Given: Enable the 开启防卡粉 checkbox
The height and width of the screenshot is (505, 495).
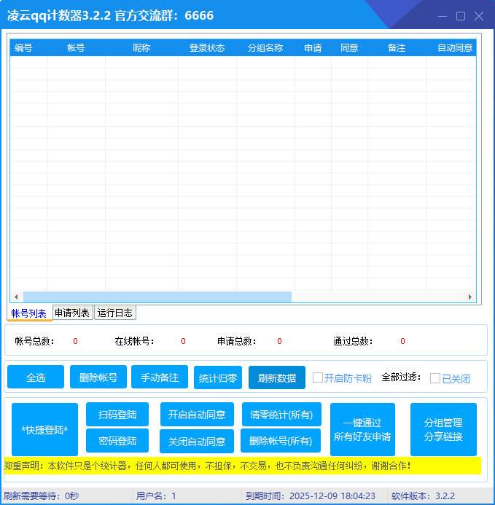Looking at the screenshot, I should 318,377.
